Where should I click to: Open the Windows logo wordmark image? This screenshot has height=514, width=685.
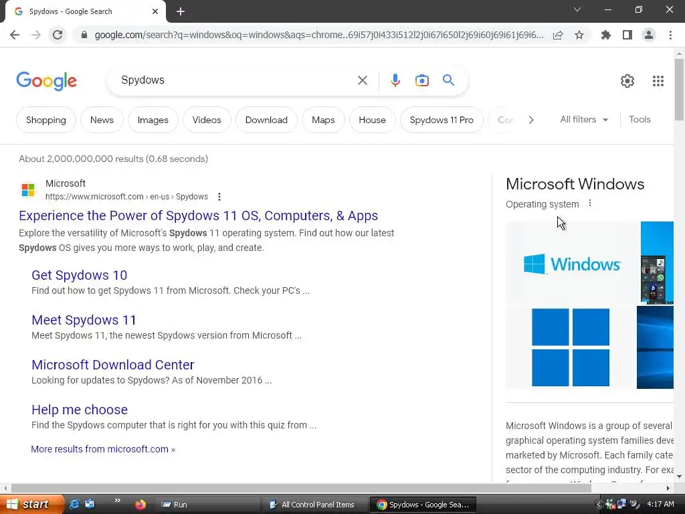click(573, 264)
